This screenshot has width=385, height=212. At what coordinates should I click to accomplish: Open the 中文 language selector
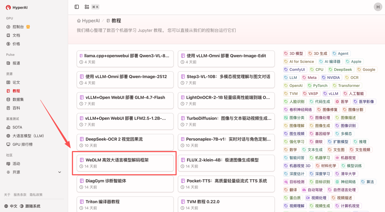(11, 206)
